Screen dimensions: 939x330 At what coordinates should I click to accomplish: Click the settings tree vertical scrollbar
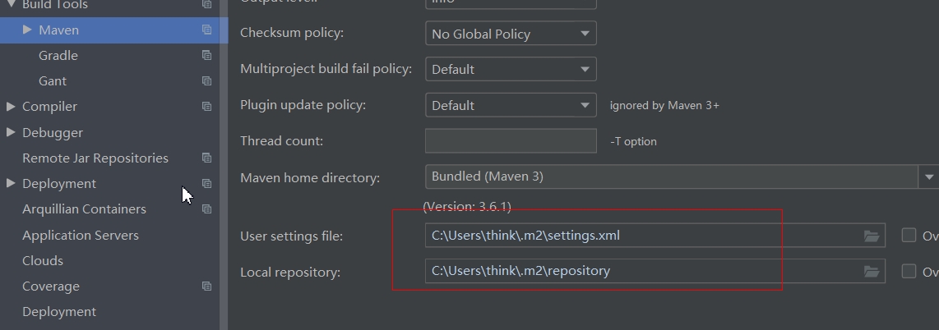point(224,165)
